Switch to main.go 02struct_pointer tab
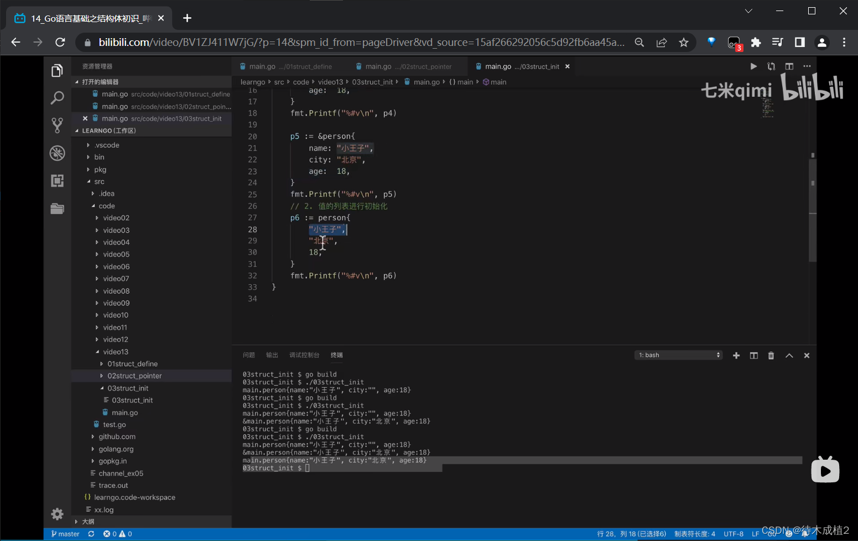 click(x=408, y=66)
